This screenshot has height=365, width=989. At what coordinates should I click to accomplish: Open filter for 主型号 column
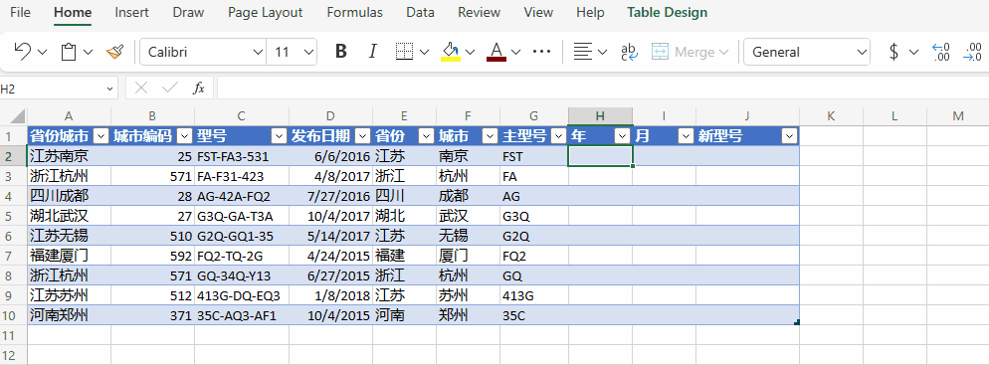559,135
